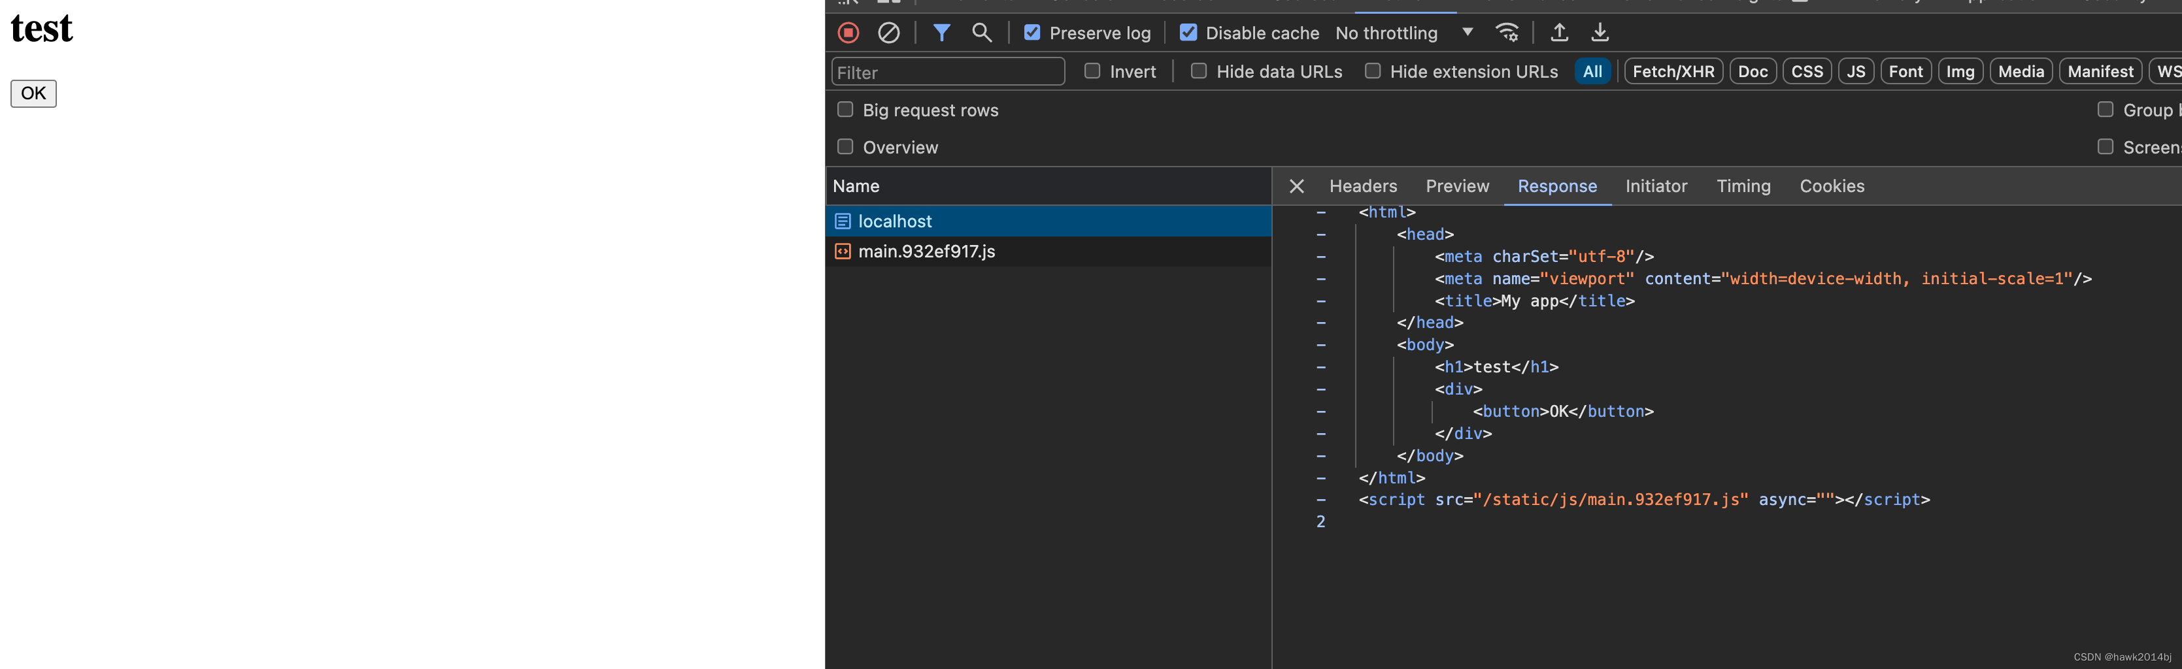The width and height of the screenshot is (2182, 669).
Task: Filter requests by Font type
Action: click(x=1906, y=71)
